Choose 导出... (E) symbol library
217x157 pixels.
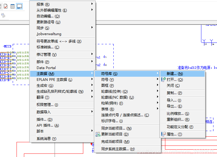(x=182, y=106)
